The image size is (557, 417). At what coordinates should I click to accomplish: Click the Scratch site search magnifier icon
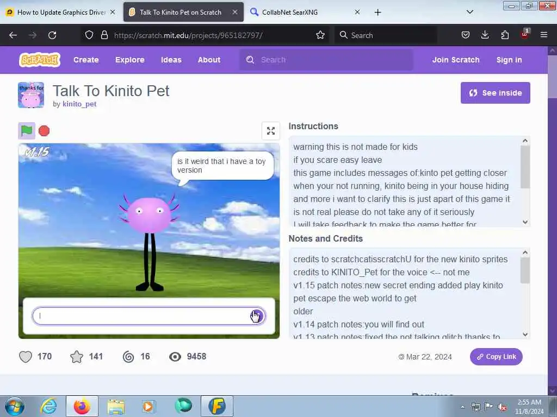[250, 60]
